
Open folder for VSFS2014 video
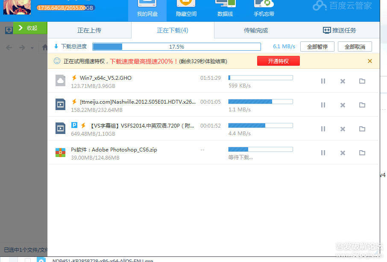362,129
